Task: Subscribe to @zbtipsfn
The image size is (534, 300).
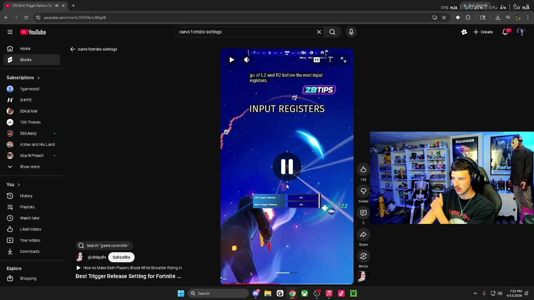Action: coord(121,257)
